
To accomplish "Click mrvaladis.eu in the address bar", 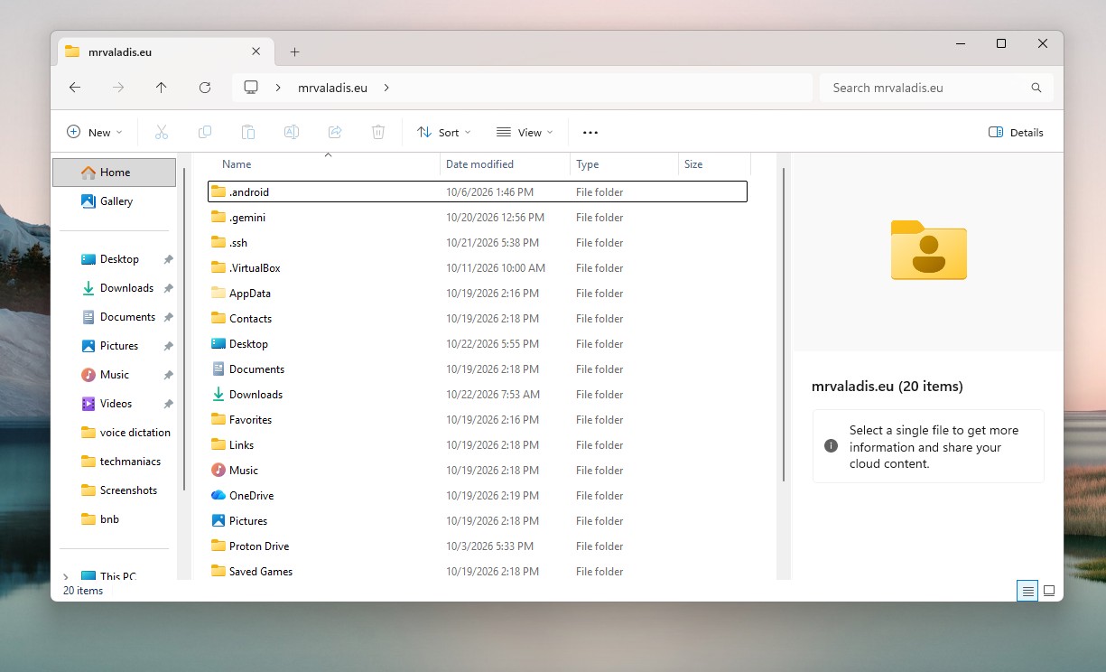I will (x=332, y=88).
